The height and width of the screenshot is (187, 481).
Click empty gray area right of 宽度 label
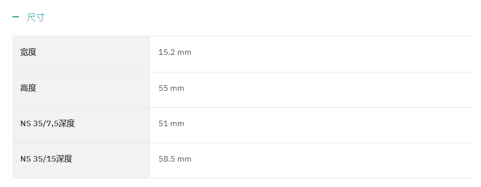[93, 54]
